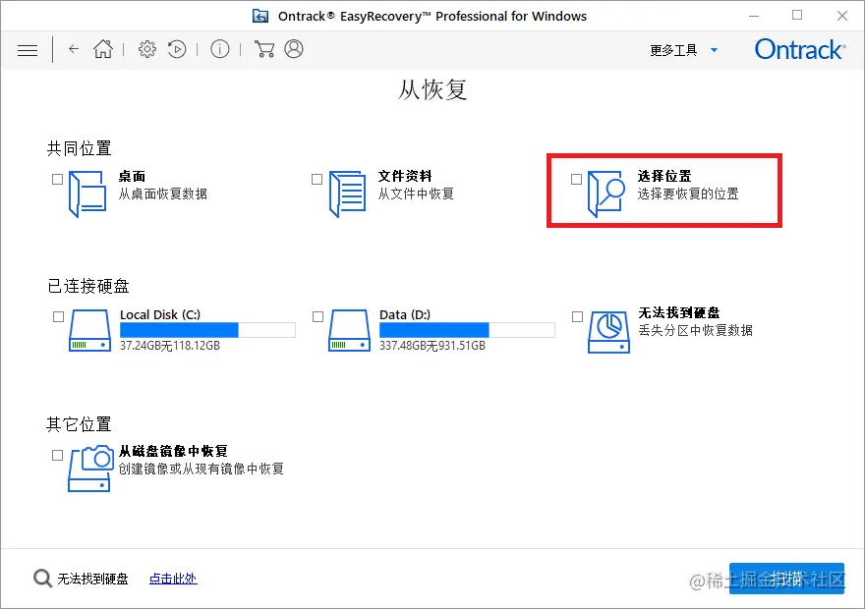Click the Data (D:) usage bar

467,330
